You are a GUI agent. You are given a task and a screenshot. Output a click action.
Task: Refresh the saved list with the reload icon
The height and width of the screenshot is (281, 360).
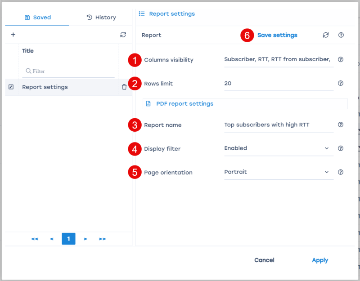[123, 35]
